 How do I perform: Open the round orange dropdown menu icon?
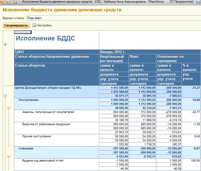tap(8, 2)
